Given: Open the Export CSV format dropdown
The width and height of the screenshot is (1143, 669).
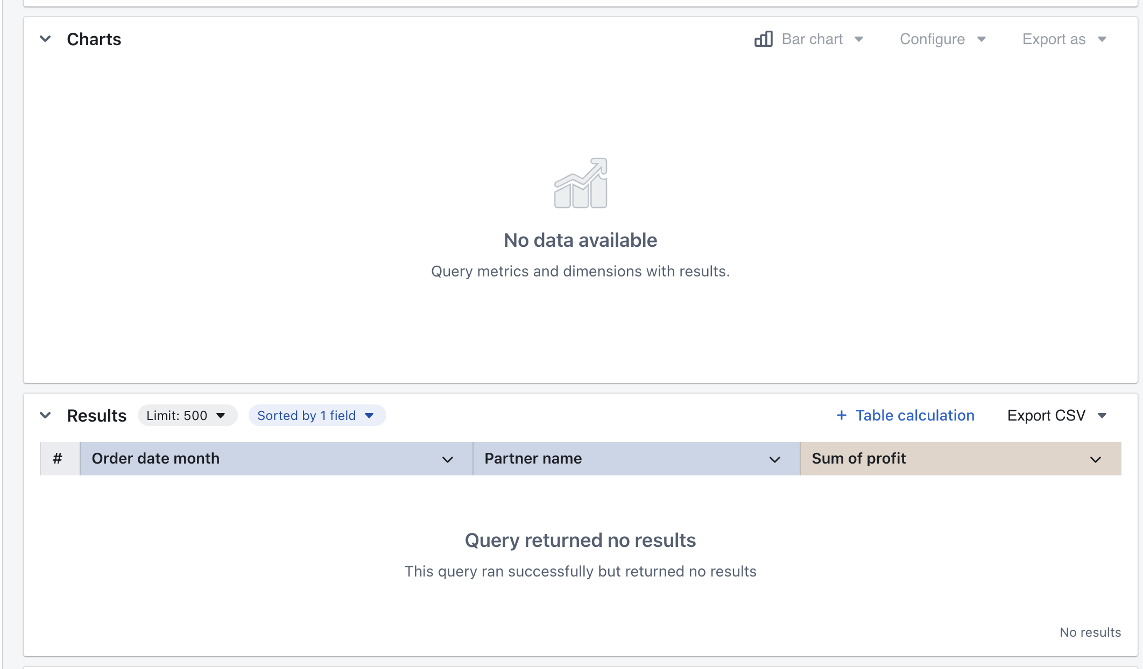Looking at the screenshot, I should coord(1103,415).
